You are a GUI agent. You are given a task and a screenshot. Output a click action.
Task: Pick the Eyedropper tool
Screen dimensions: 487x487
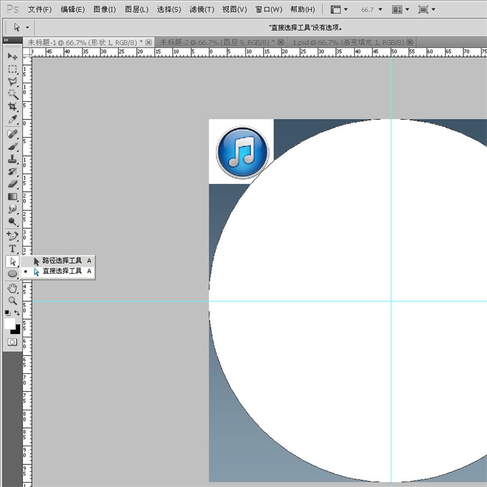[12, 119]
